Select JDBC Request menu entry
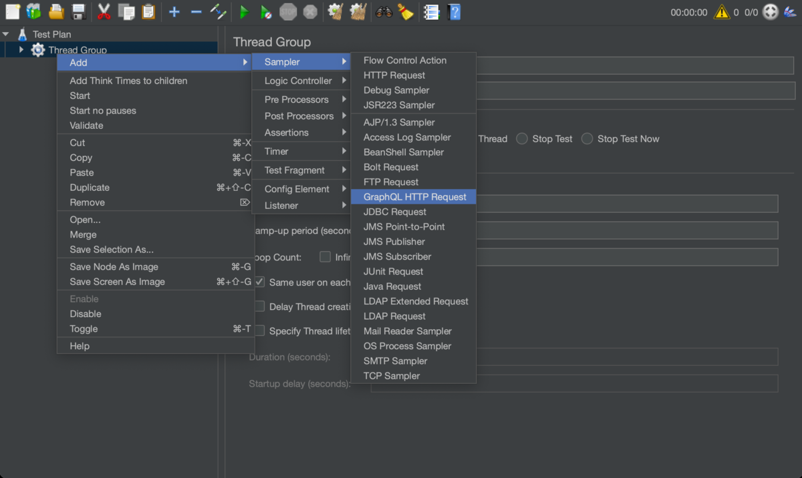The width and height of the screenshot is (802, 478). coord(414,212)
